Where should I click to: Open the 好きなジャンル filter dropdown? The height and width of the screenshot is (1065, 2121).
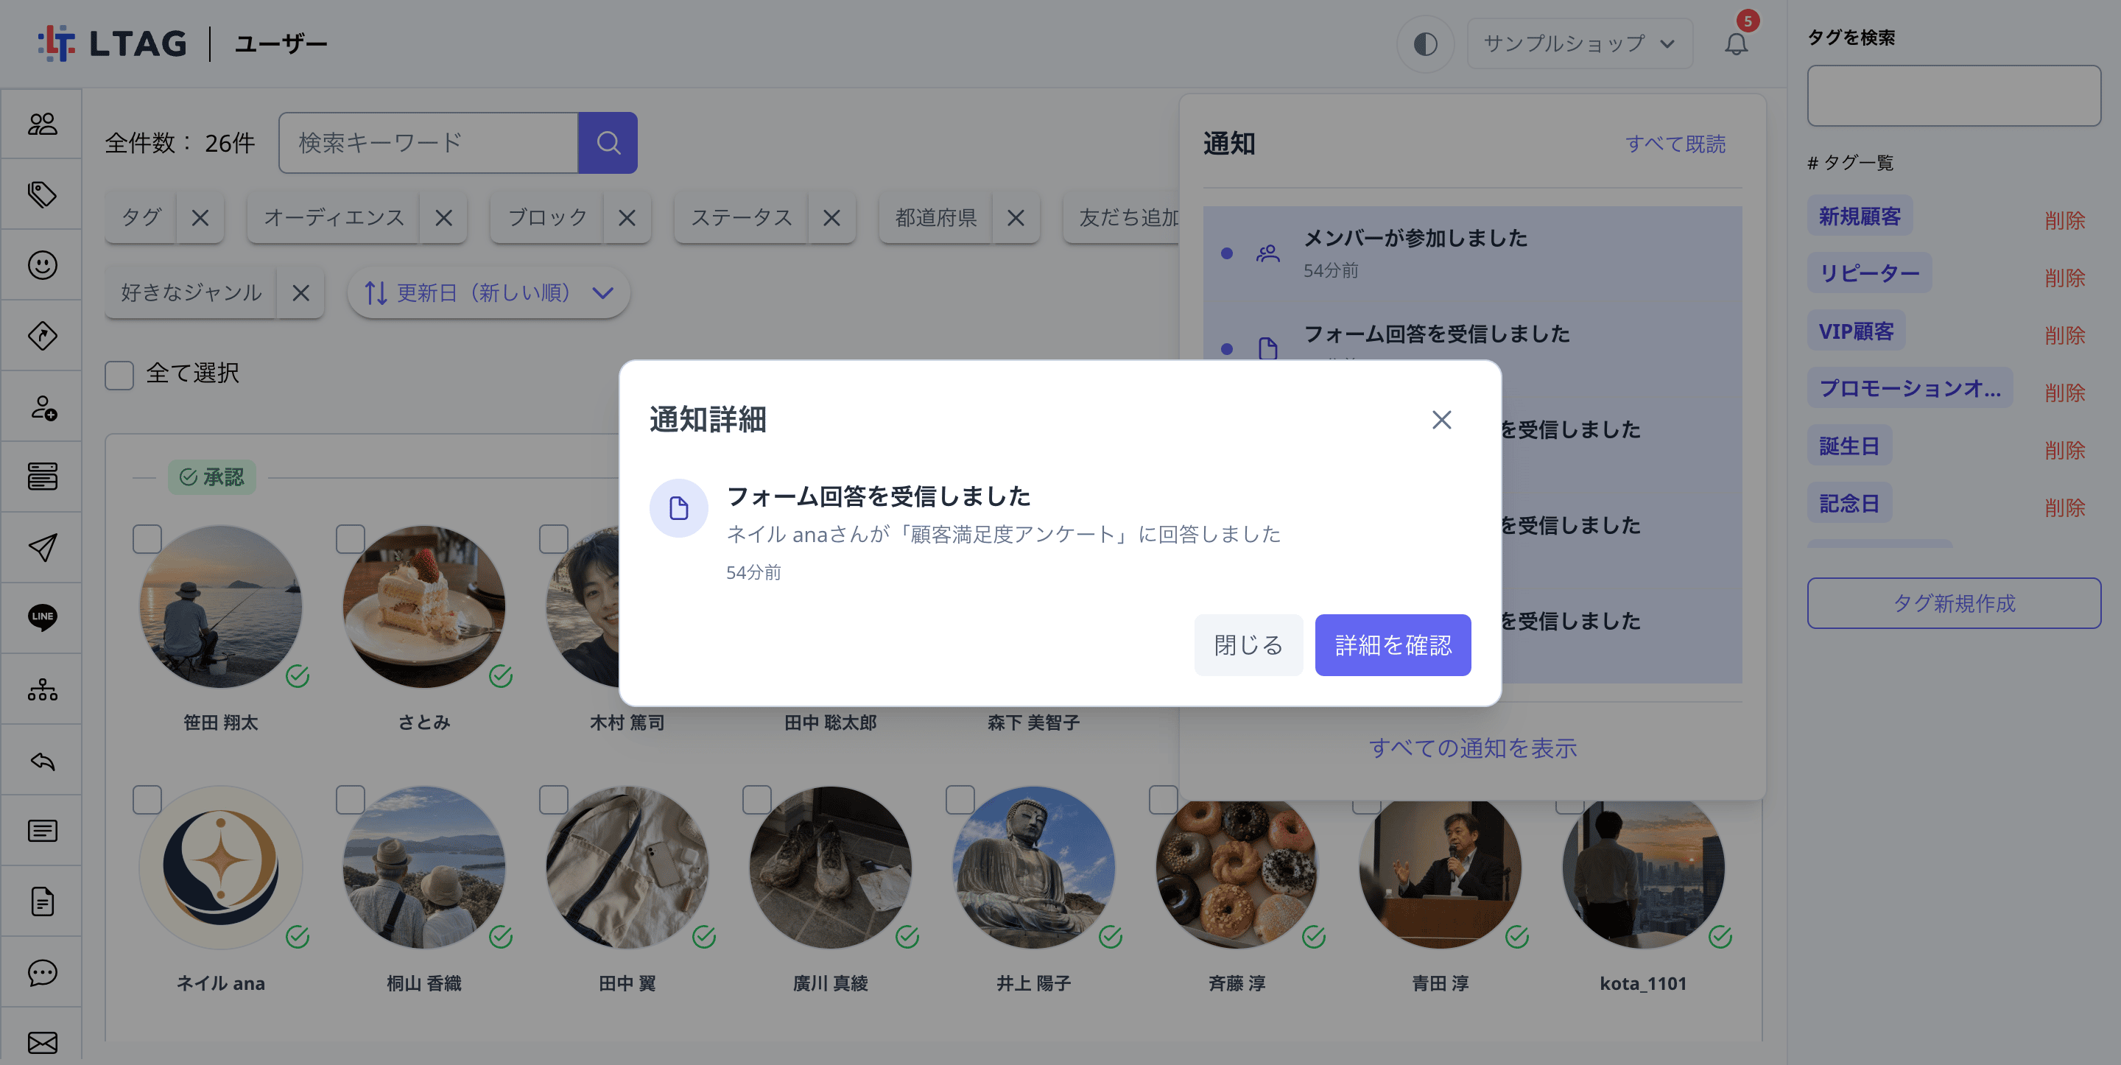191,292
